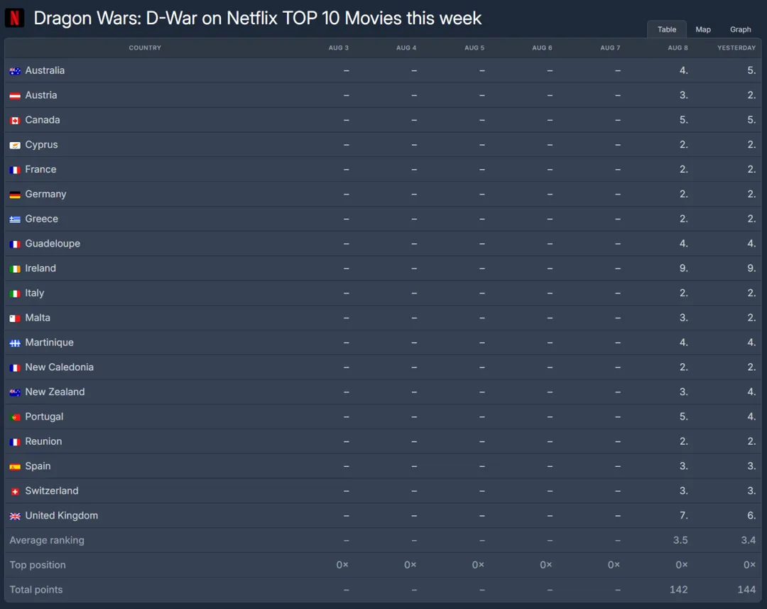767x609 pixels.
Task: Open the Malta country link
Action: point(38,318)
